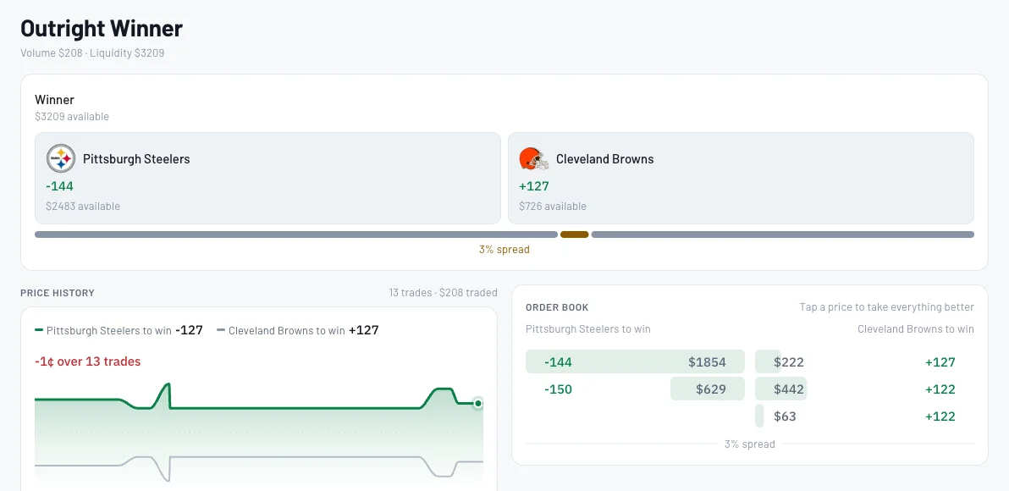The width and height of the screenshot is (1009, 491).
Task: Click the '$3209 available' text under Winner
Action: pyautogui.click(x=72, y=117)
